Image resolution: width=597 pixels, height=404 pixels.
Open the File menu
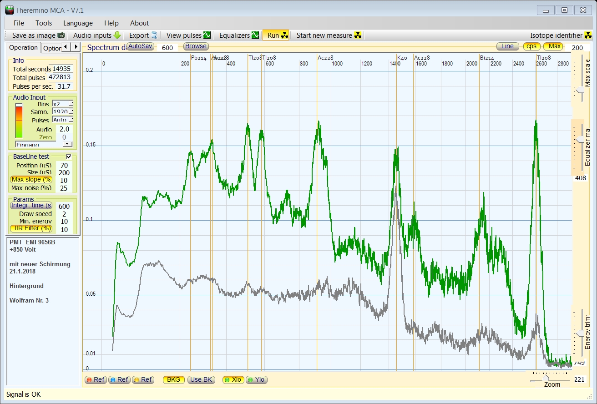(x=19, y=23)
